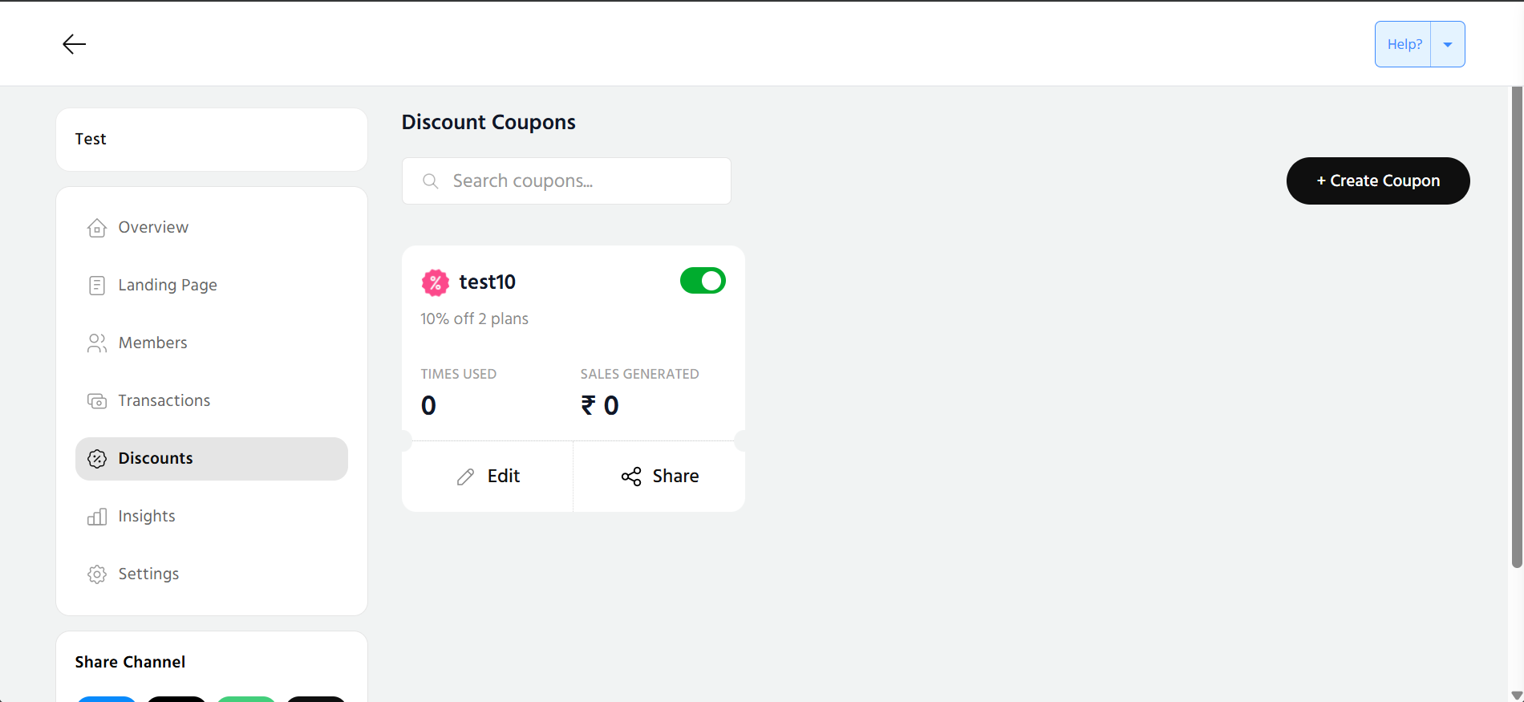Open the Insights section
The height and width of the screenshot is (702, 1524).
coord(147,517)
